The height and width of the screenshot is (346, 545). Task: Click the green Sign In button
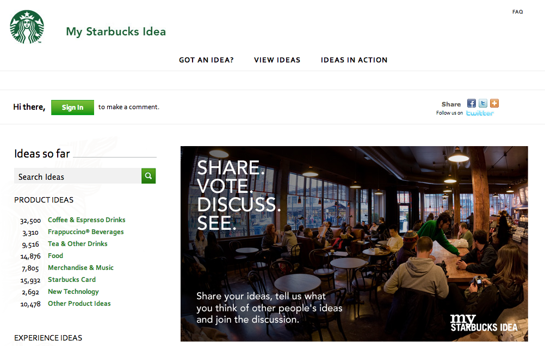click(x=73, y=107)
